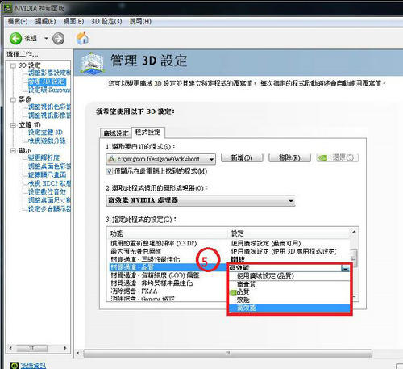
Task: Open 旋轉顯示畫面 in the tree
Action: [x=48, y=175]
